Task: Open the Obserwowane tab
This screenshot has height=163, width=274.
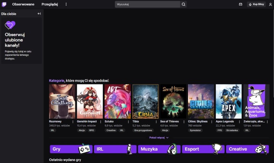Action: pos(23,4)
